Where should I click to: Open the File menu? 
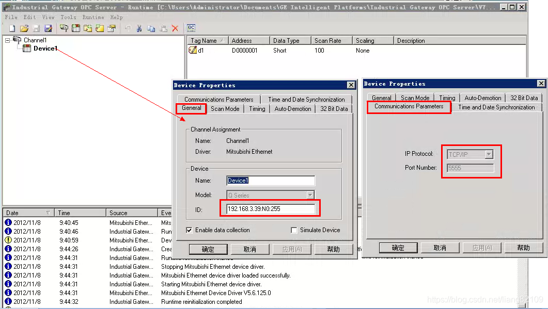pos(11,17)
